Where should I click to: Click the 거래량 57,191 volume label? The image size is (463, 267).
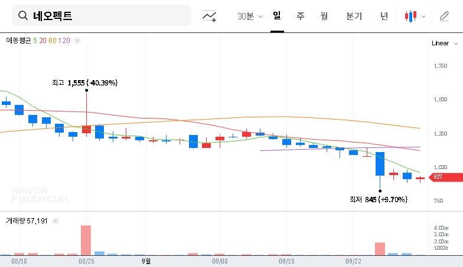click(x=27, y=220)
